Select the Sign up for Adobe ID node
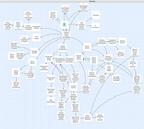Image resolution: width=144 pixels, height=129 pixels. [x=86, y=89]
